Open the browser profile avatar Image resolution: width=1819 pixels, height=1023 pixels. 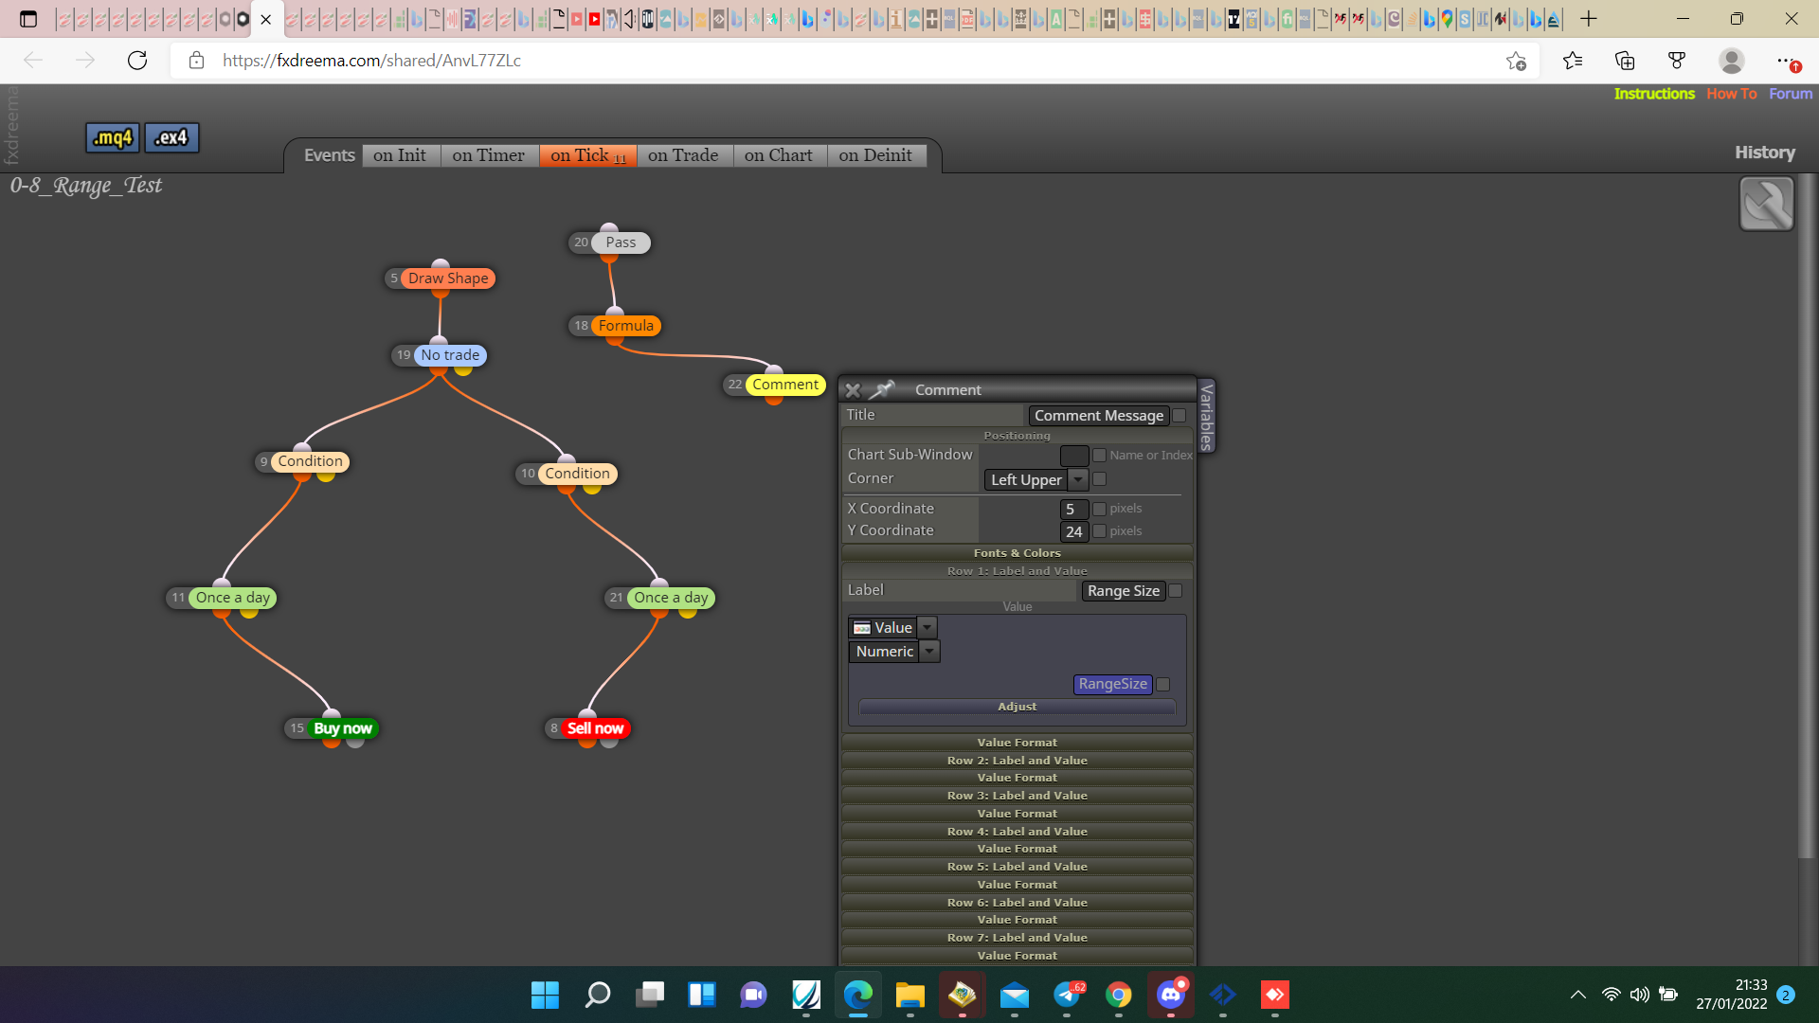click(1732, 61)
